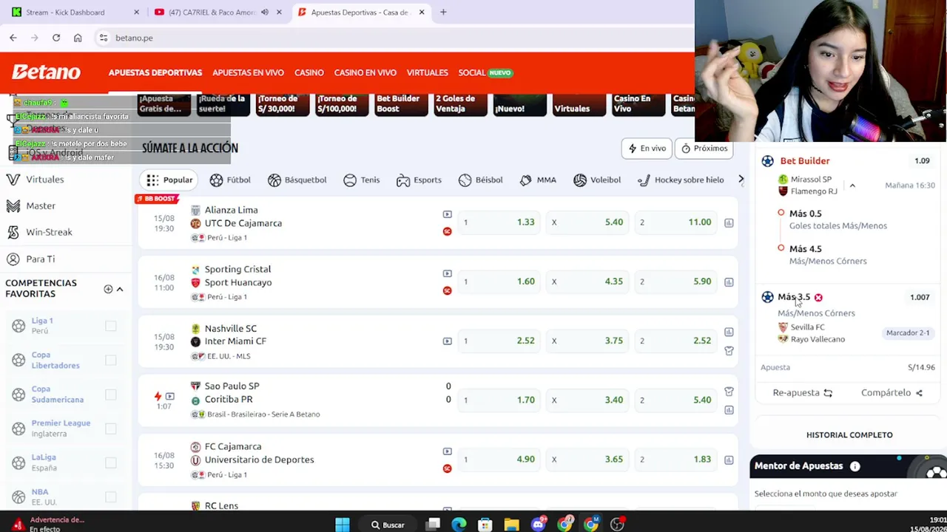Go back to the previous page
This screenshot has width=947, height=532.
pyautogui.click(x=13, y=38)
